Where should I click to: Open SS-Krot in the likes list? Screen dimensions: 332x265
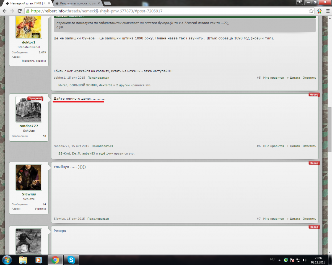click(x=64, y=153)
